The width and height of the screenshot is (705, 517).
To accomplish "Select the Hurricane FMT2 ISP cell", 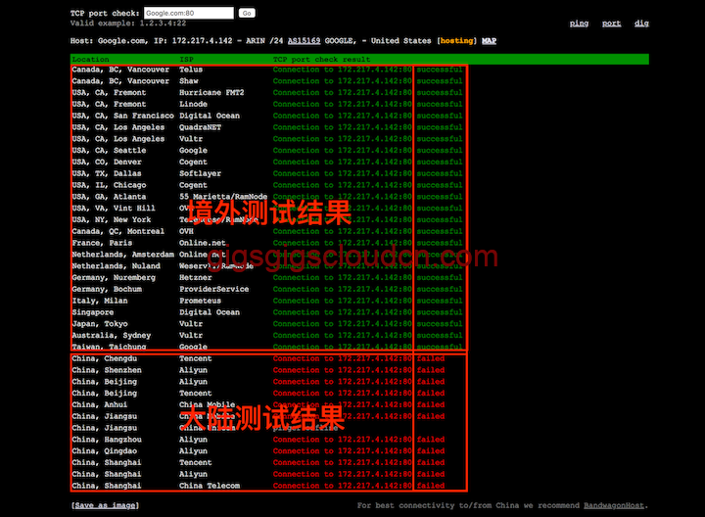I will point(211,93).
